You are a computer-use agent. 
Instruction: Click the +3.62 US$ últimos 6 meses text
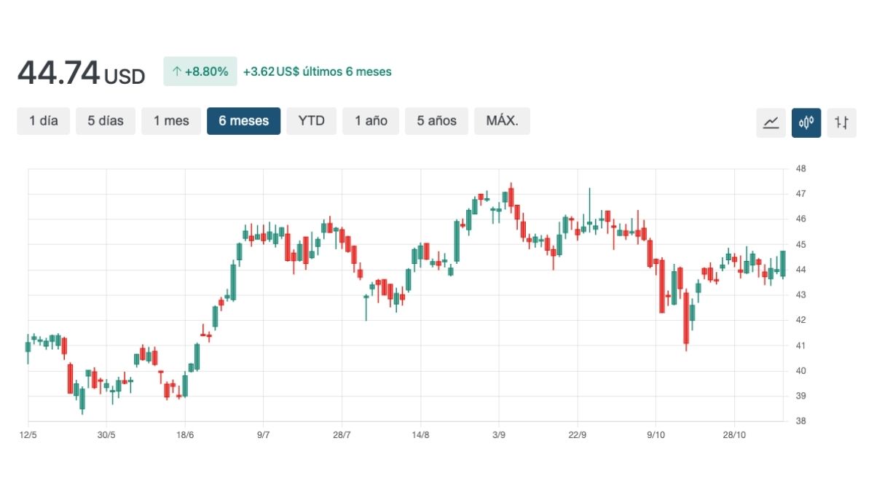pyautogui.click(x=317, y=71)
